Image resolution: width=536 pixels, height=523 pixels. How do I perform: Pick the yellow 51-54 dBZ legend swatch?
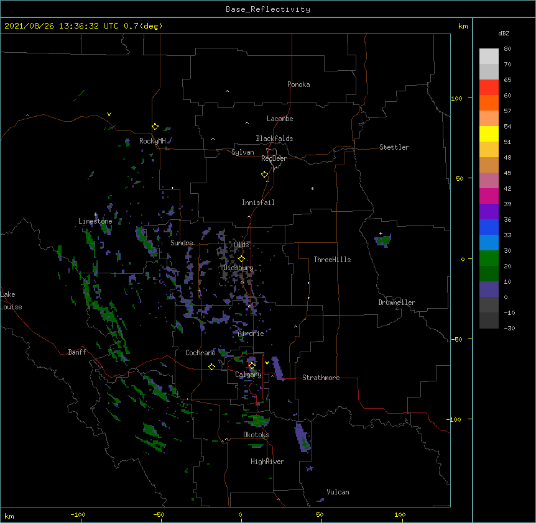pos(489,134)
